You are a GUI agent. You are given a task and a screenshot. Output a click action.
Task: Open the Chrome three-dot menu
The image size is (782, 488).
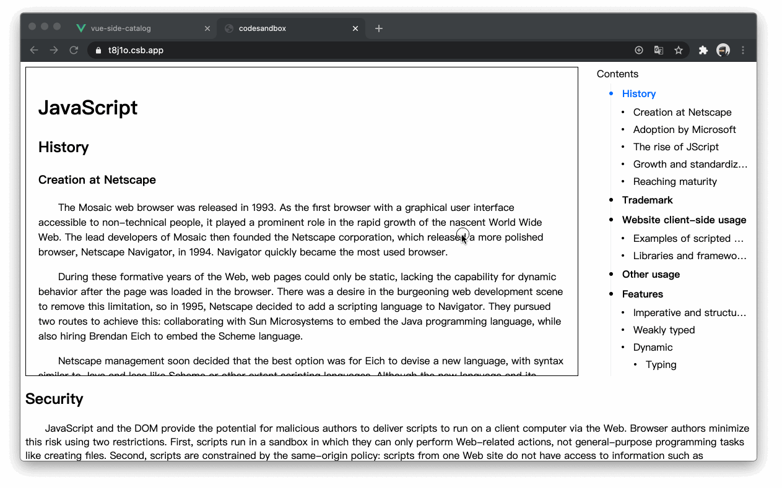743,50
